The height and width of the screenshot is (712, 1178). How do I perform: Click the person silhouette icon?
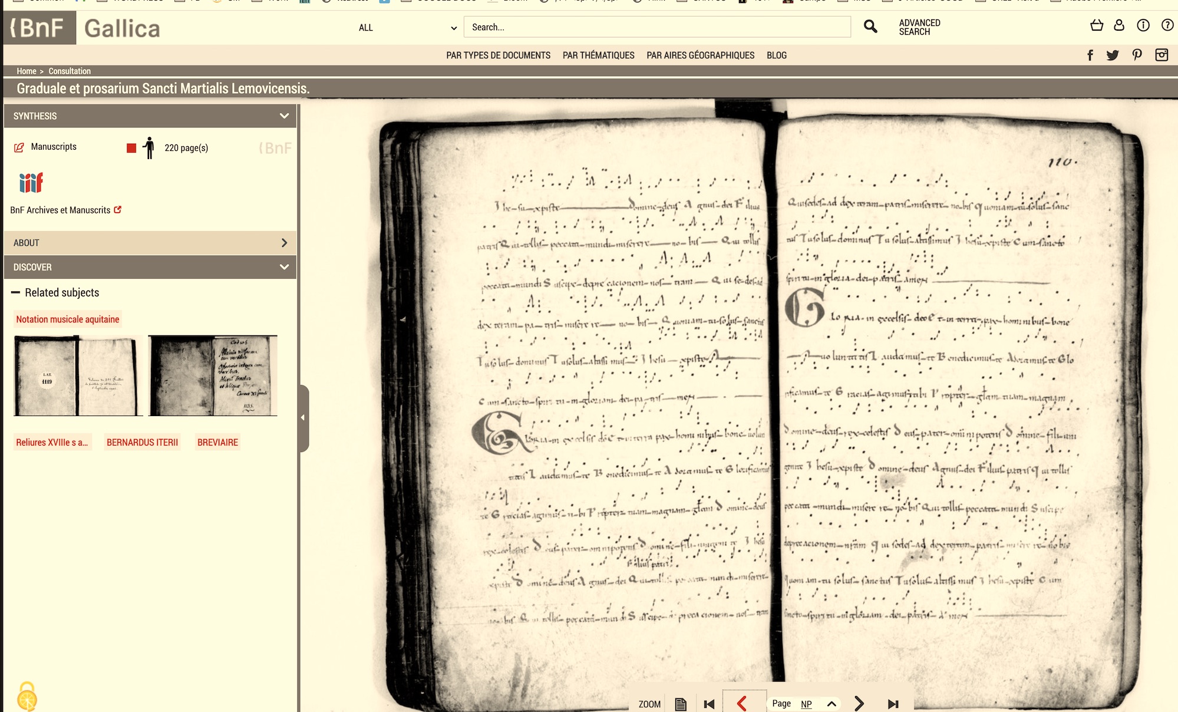pos(149,148)
